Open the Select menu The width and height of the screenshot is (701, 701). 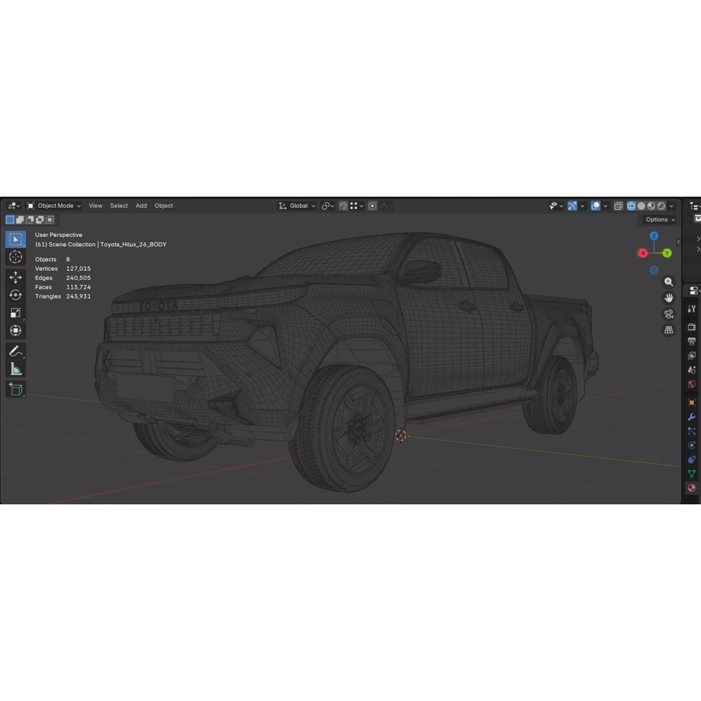click(119, 206)
